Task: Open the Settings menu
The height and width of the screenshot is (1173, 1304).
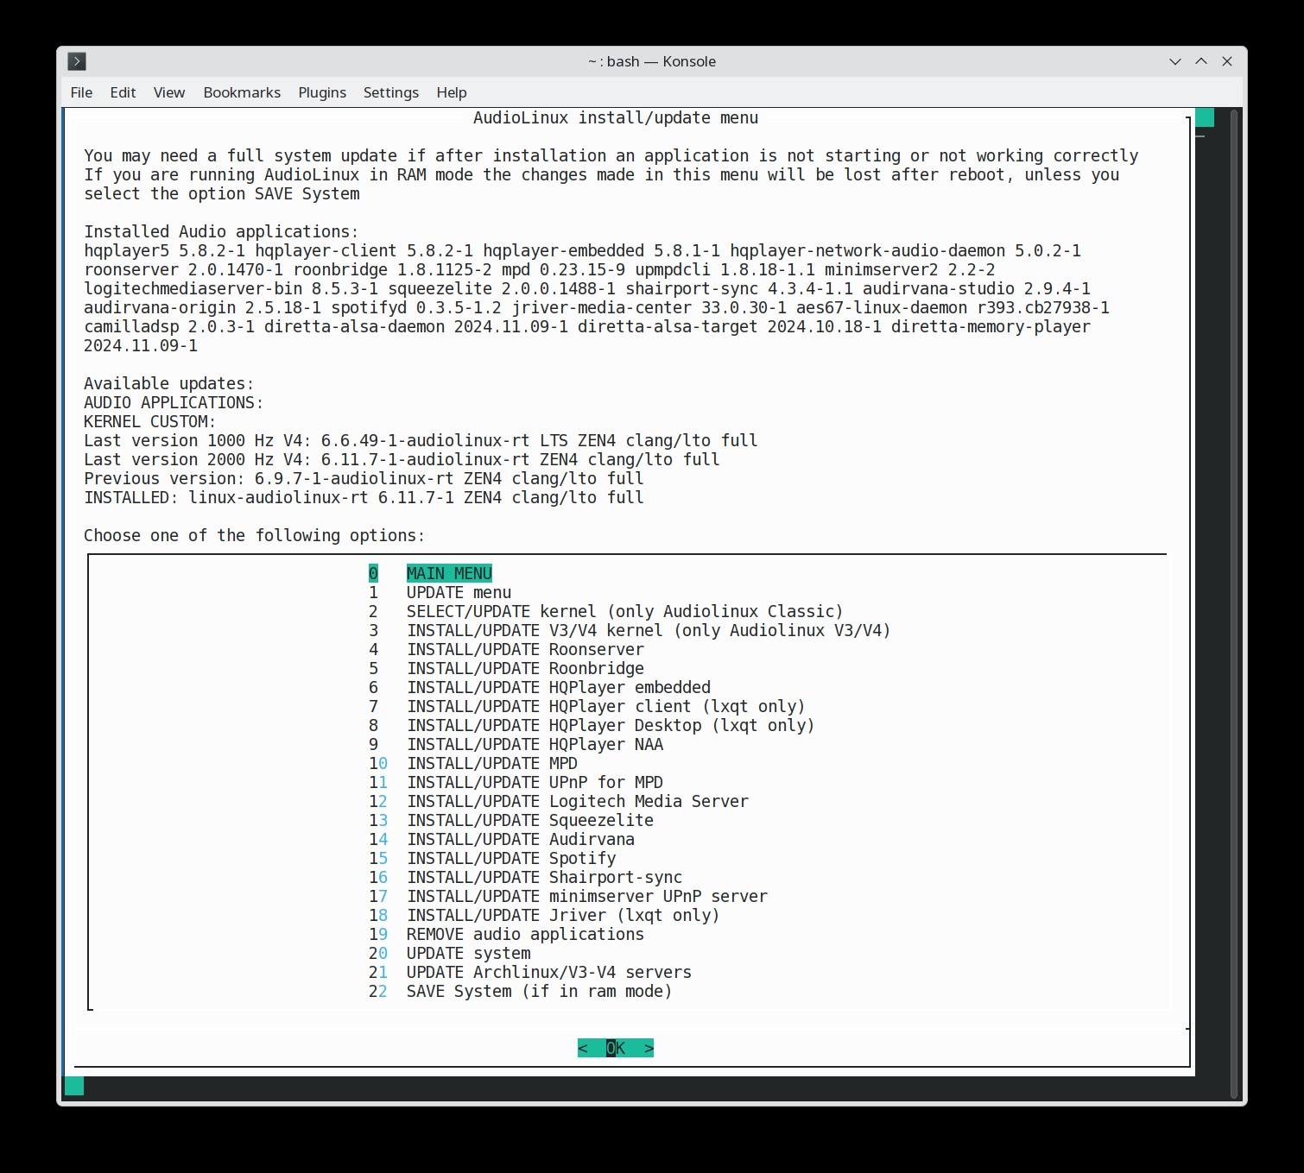Action: (x=390, y=92)
